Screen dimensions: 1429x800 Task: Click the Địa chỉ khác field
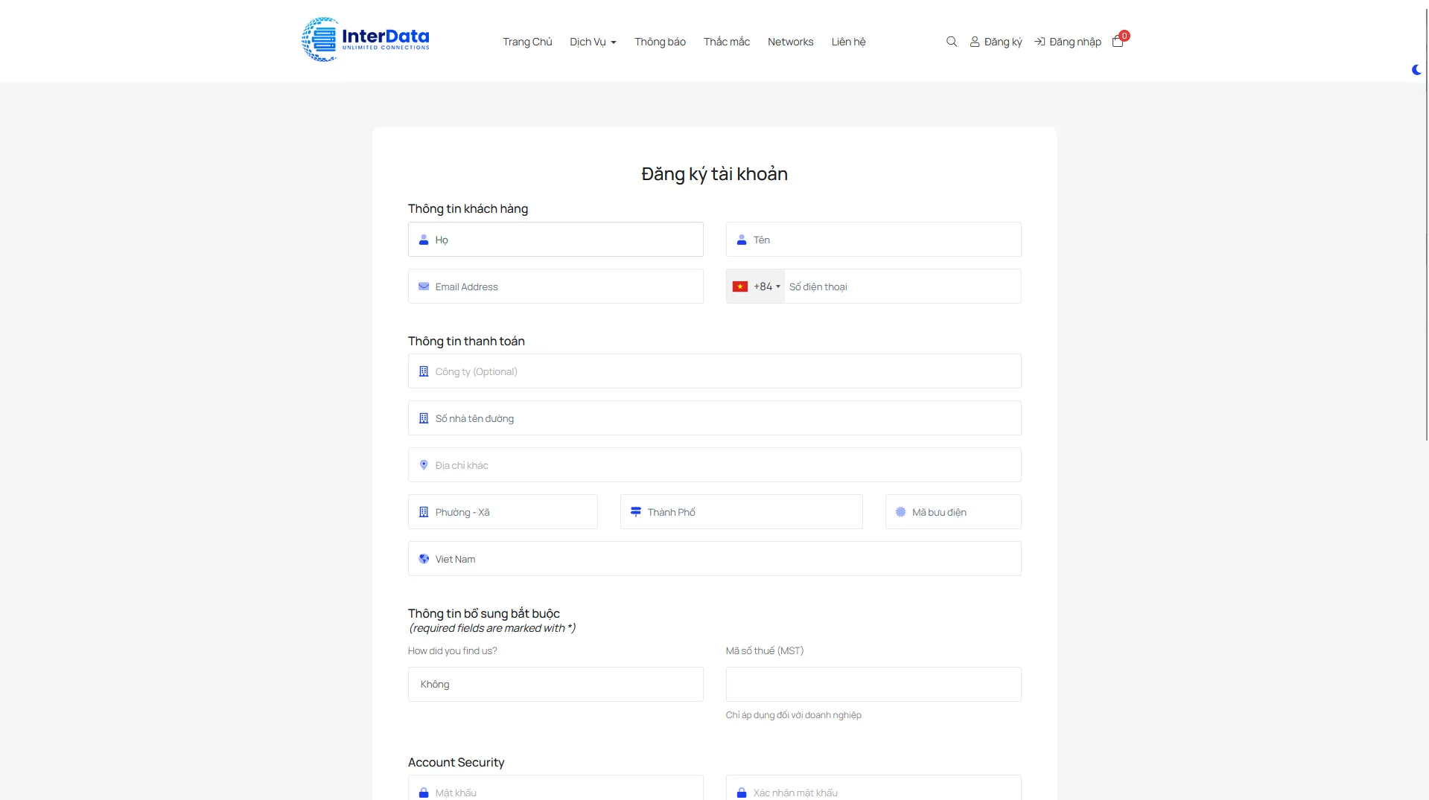coord(715,465)
